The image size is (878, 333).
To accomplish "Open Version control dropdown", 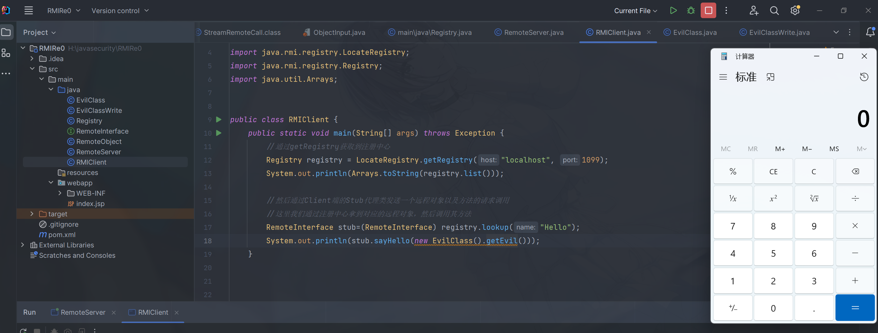I will coord(120,11).
